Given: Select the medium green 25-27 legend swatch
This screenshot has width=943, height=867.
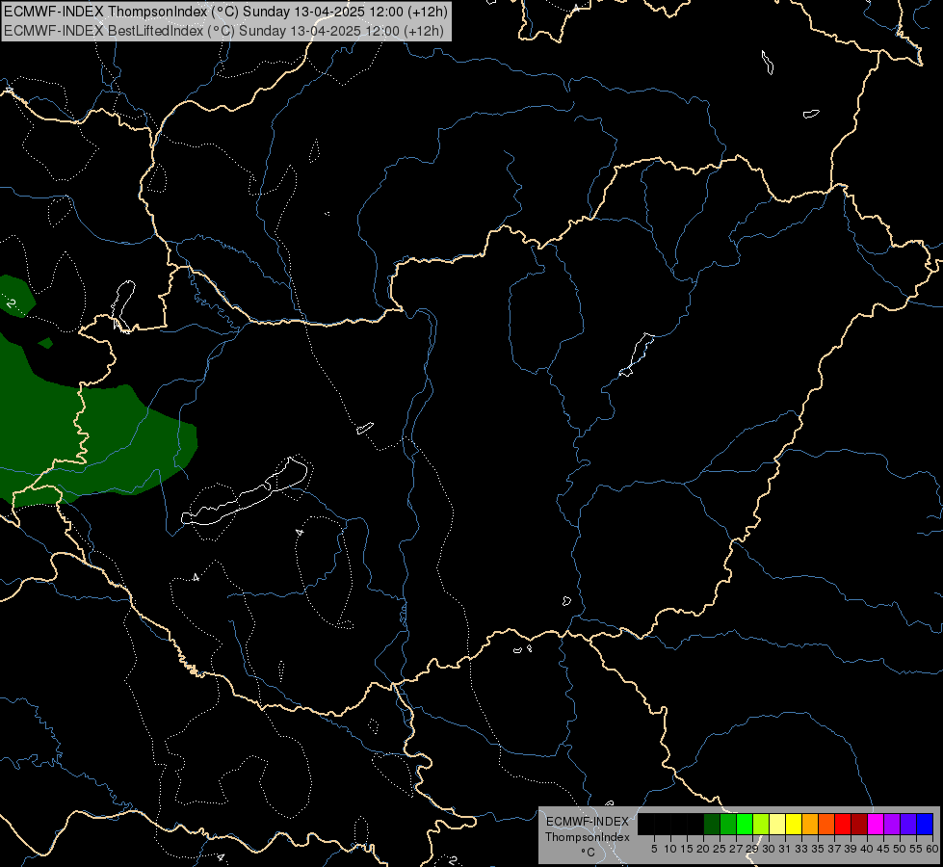Looking at the screenshot, I should pyautogui.click(x=728, y=825).
